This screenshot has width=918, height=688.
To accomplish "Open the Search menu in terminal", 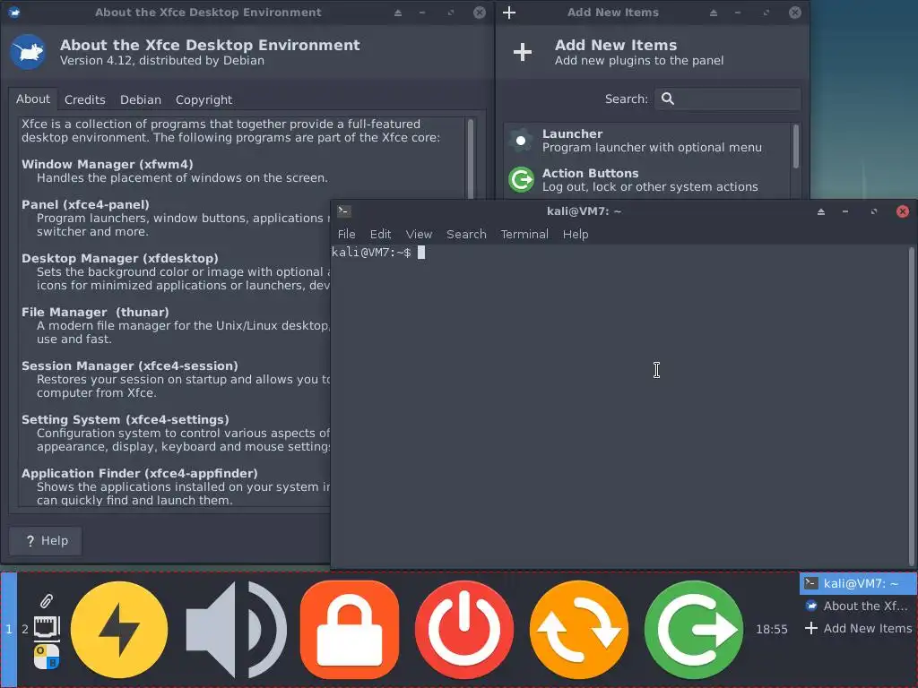I will coord(466,234).
